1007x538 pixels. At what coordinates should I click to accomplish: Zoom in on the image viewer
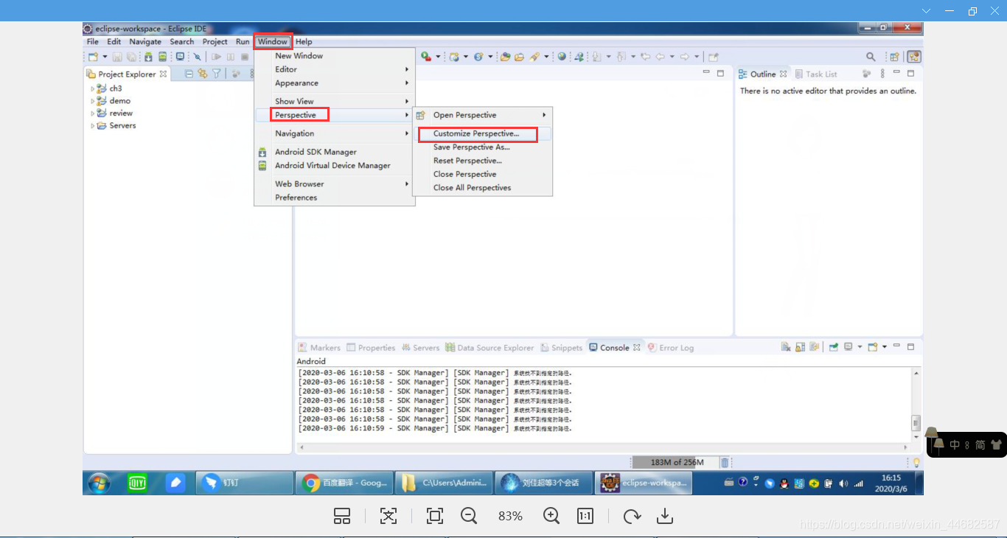551,516
